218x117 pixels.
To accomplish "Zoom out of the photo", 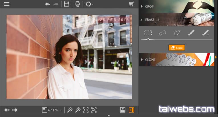I will pyautogui.click(x=70, y=110).
